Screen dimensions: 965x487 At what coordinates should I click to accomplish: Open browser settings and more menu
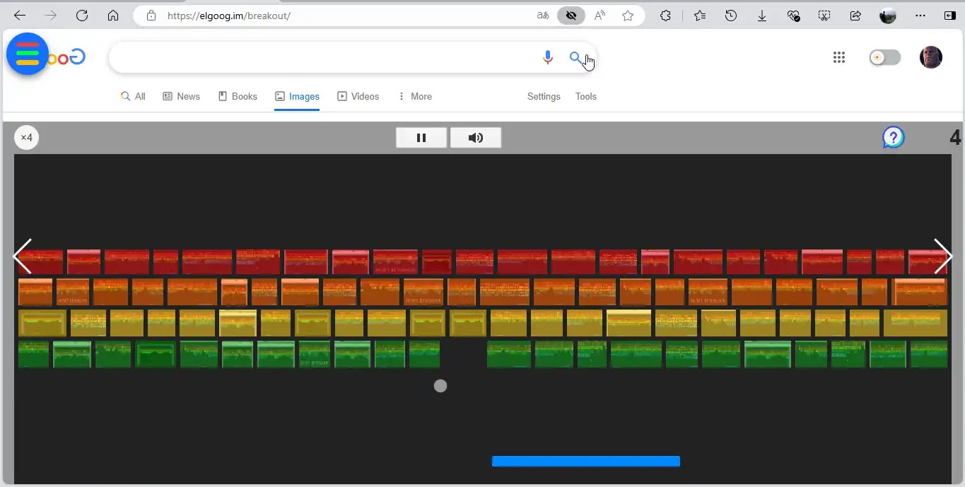[x=920, y=16]
